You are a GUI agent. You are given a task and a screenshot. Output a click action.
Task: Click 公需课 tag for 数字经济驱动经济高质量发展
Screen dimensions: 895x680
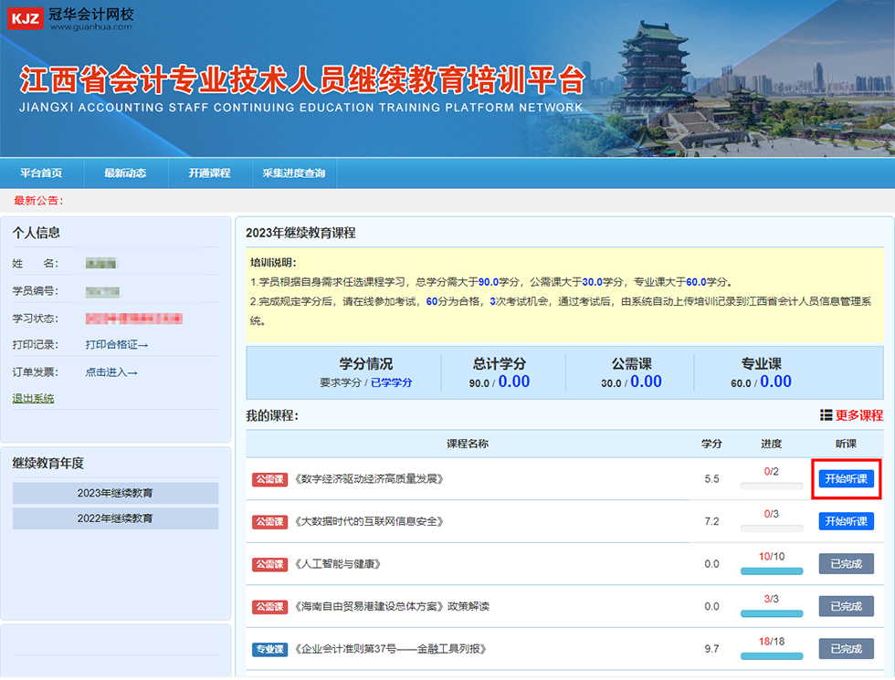[269, 479]
